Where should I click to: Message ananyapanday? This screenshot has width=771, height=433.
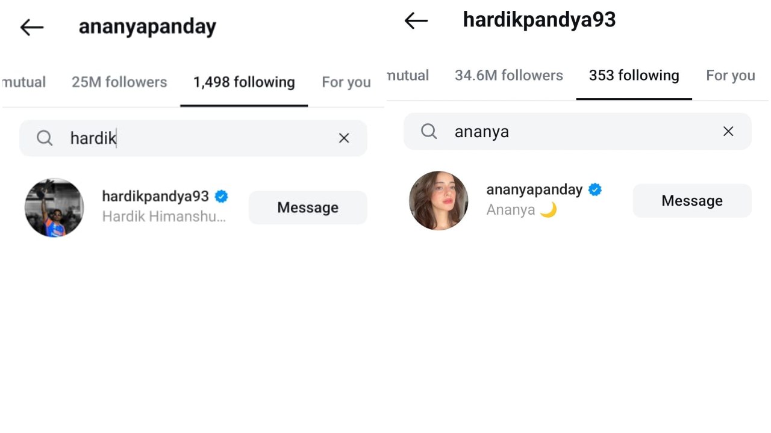pos(692,201)
